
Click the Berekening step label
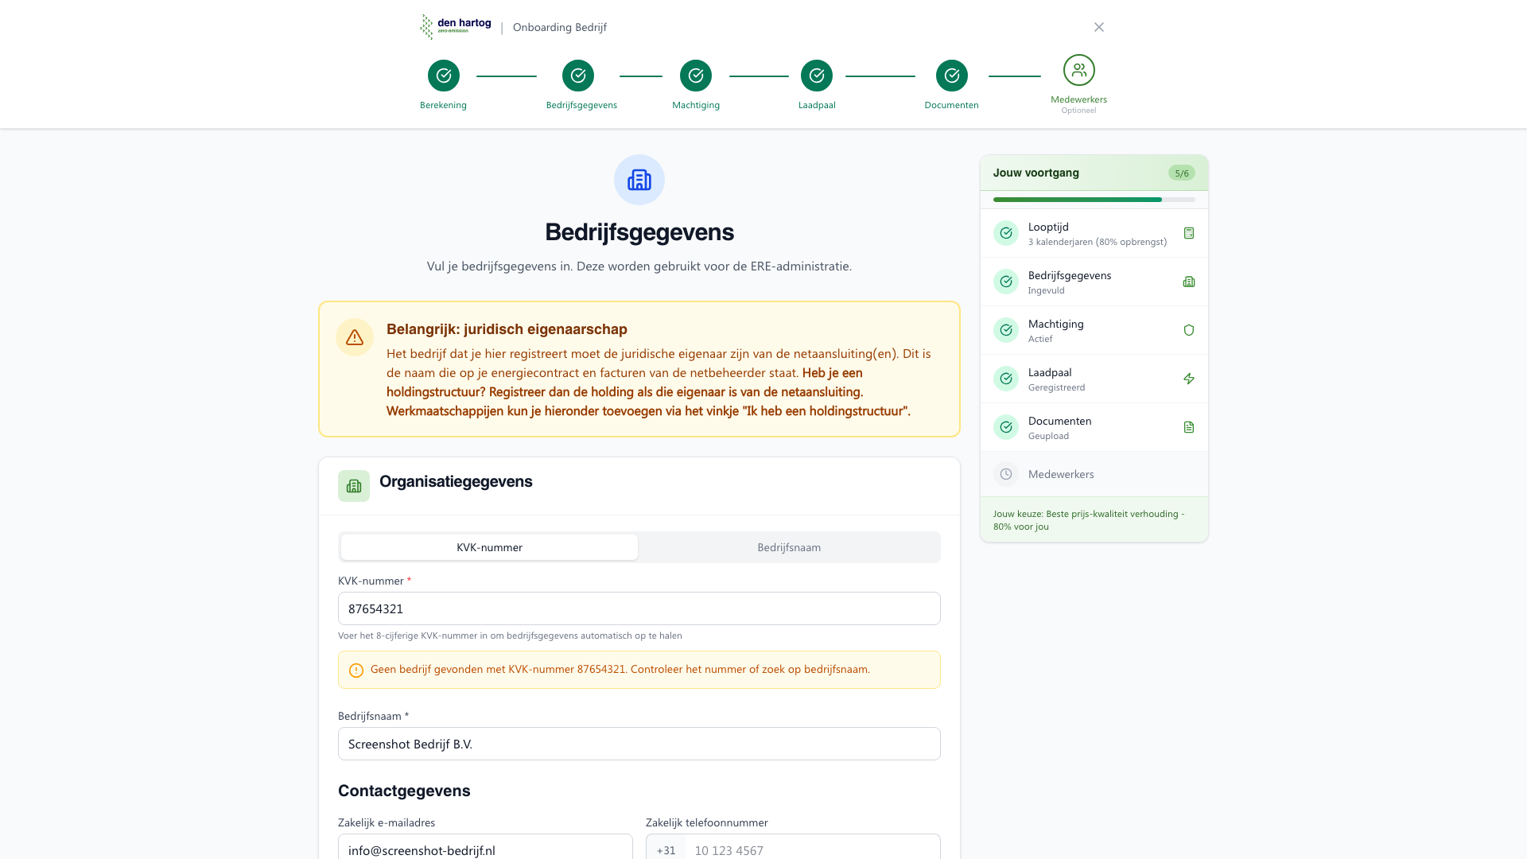point(443,105)
